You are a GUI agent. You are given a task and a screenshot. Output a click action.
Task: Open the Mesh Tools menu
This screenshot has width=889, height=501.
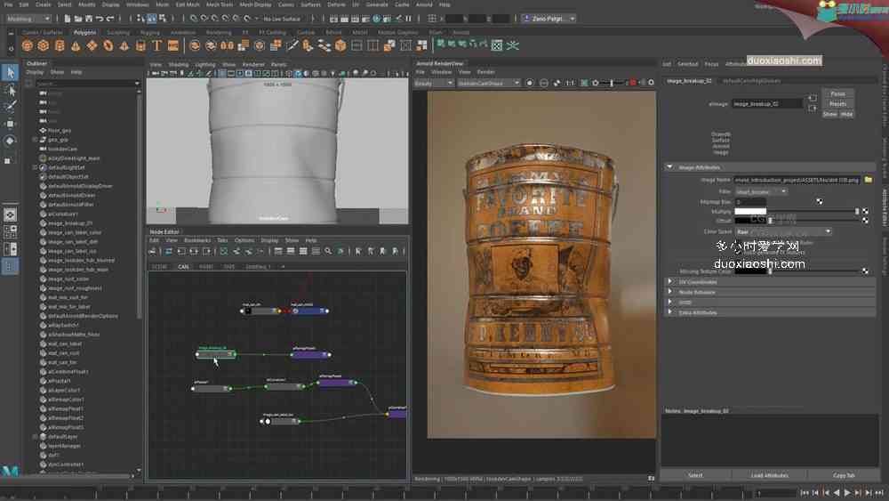220,4
